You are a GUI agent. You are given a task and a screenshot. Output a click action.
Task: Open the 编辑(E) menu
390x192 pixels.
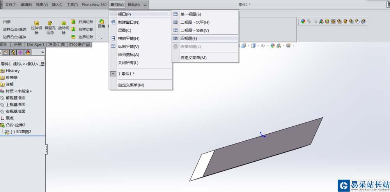tap(26, 5)
